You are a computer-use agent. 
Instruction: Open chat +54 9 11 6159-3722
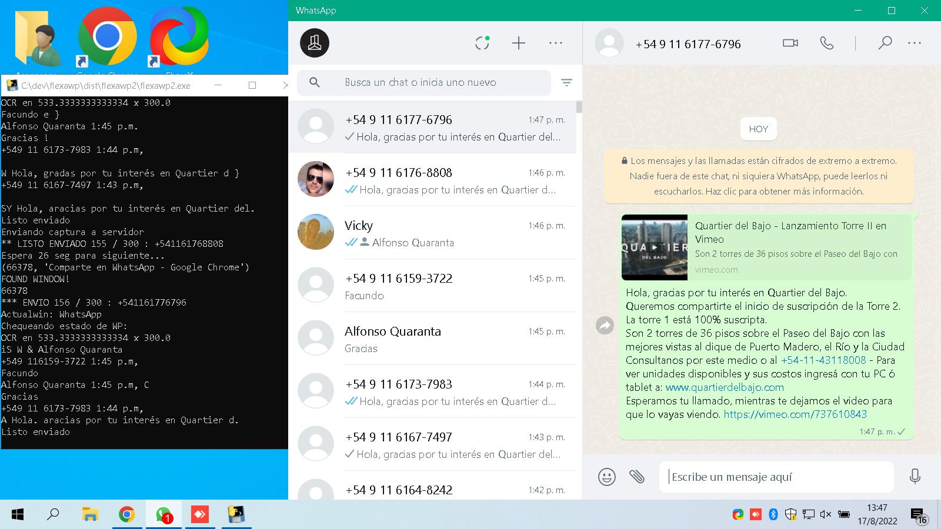(432, 286)
